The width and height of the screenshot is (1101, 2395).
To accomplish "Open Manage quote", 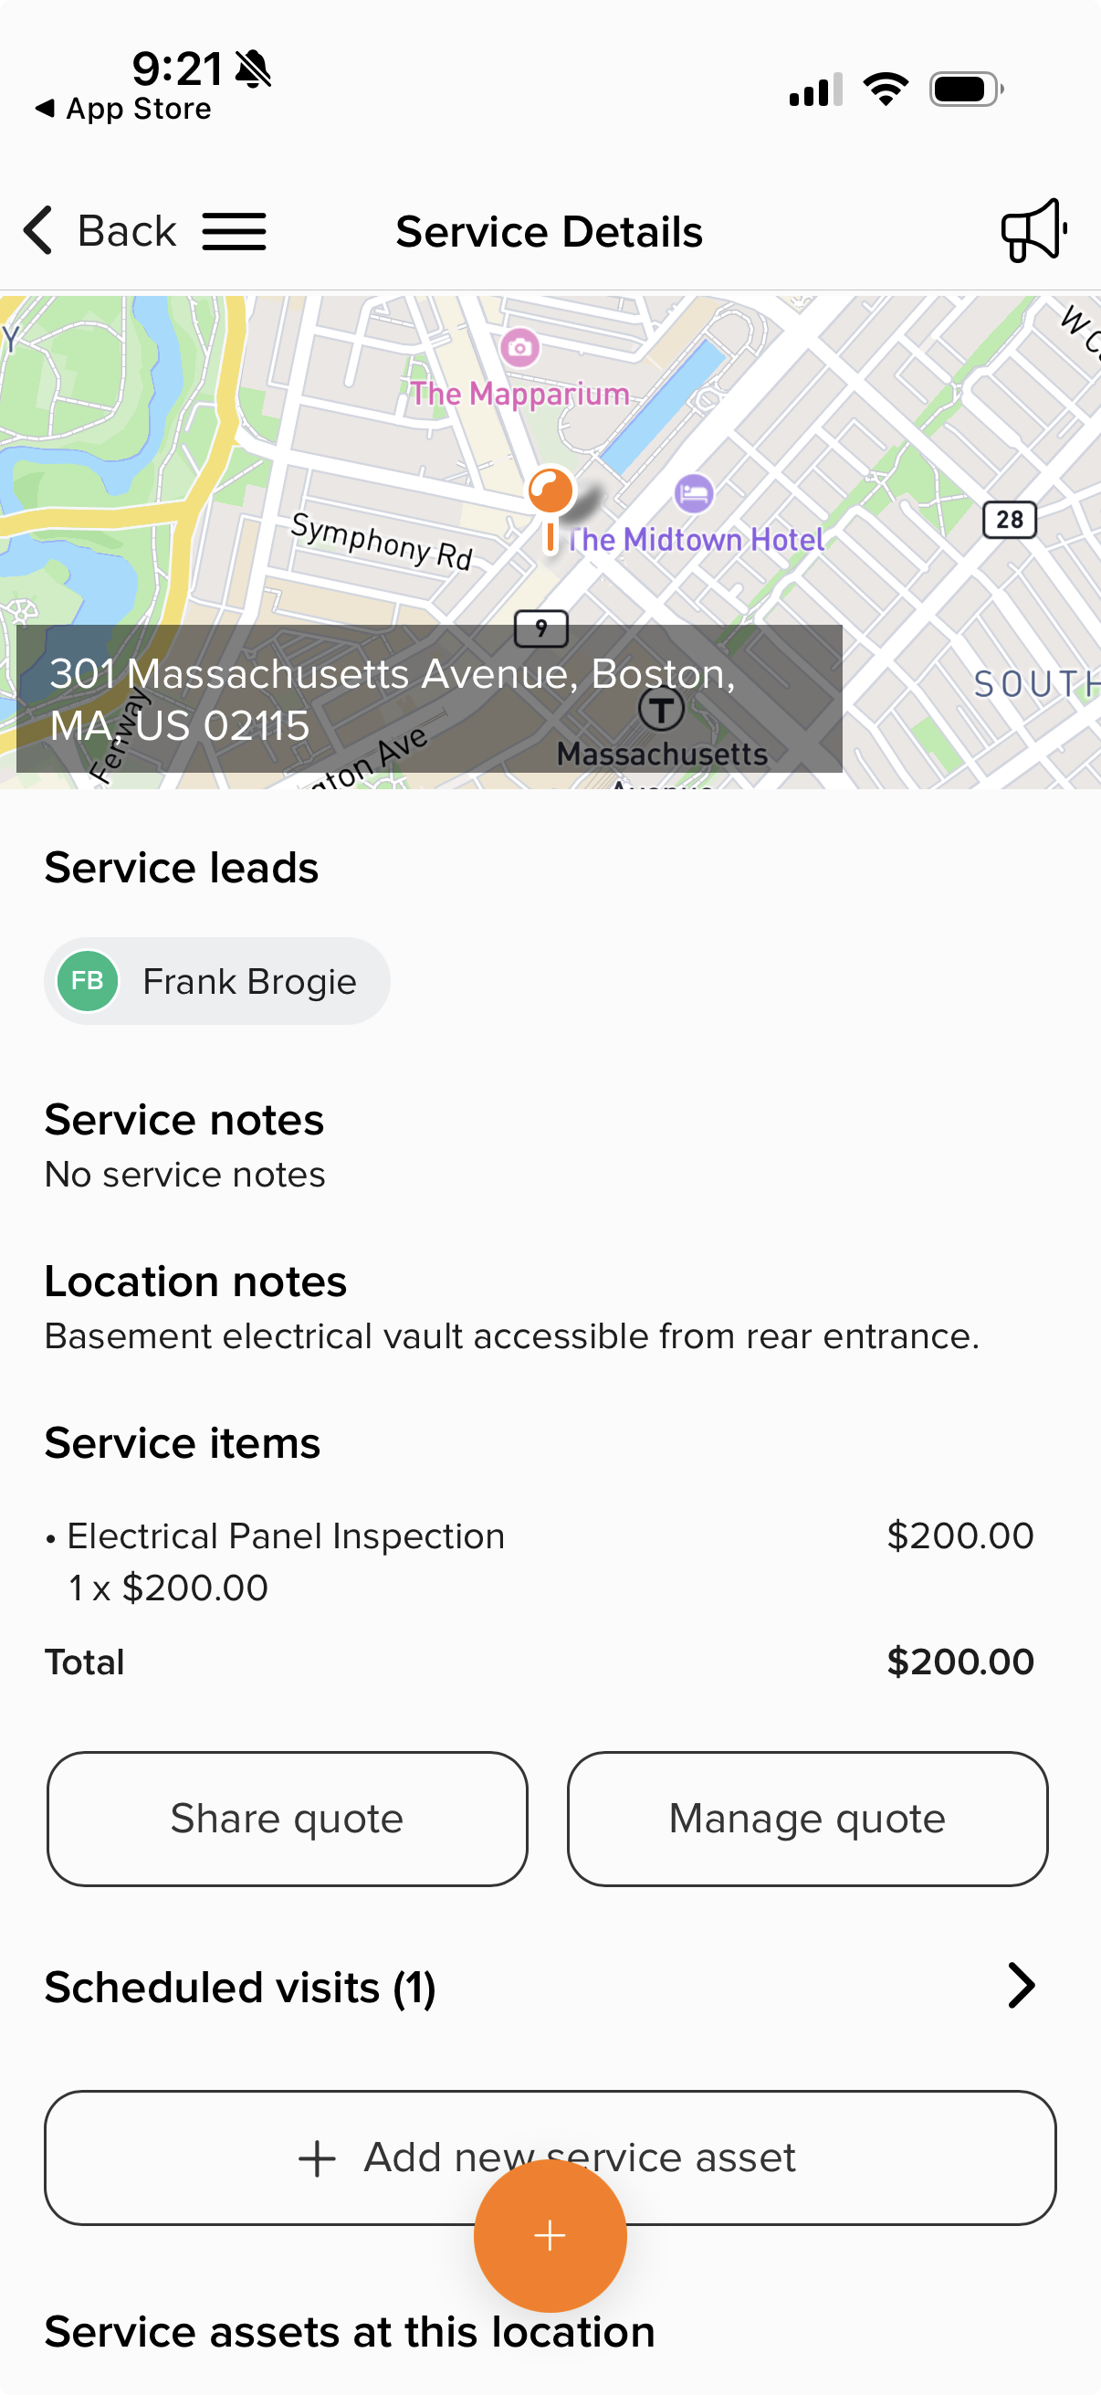I will coord(807,1819).
